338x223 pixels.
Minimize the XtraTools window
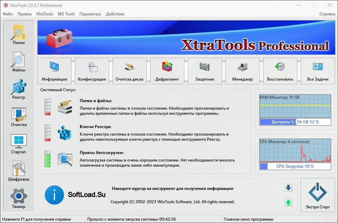(x=299, y=5)
